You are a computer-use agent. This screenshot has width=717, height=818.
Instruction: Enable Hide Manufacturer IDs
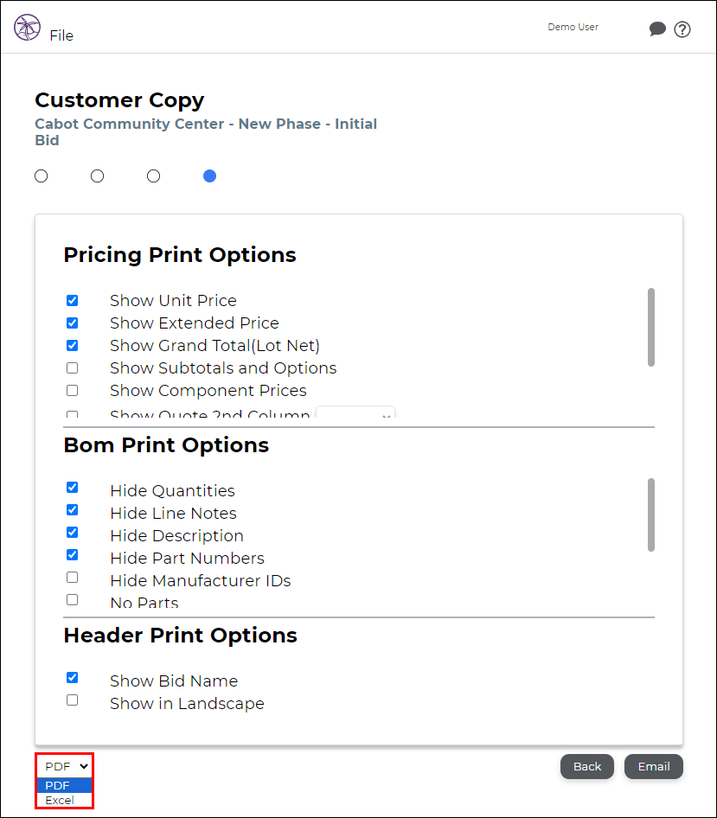tap(73, 578)
